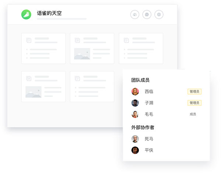Change 毛毛's 成员 role label
The height and width of the screenshot is (175, 221).
coord(193,114)
